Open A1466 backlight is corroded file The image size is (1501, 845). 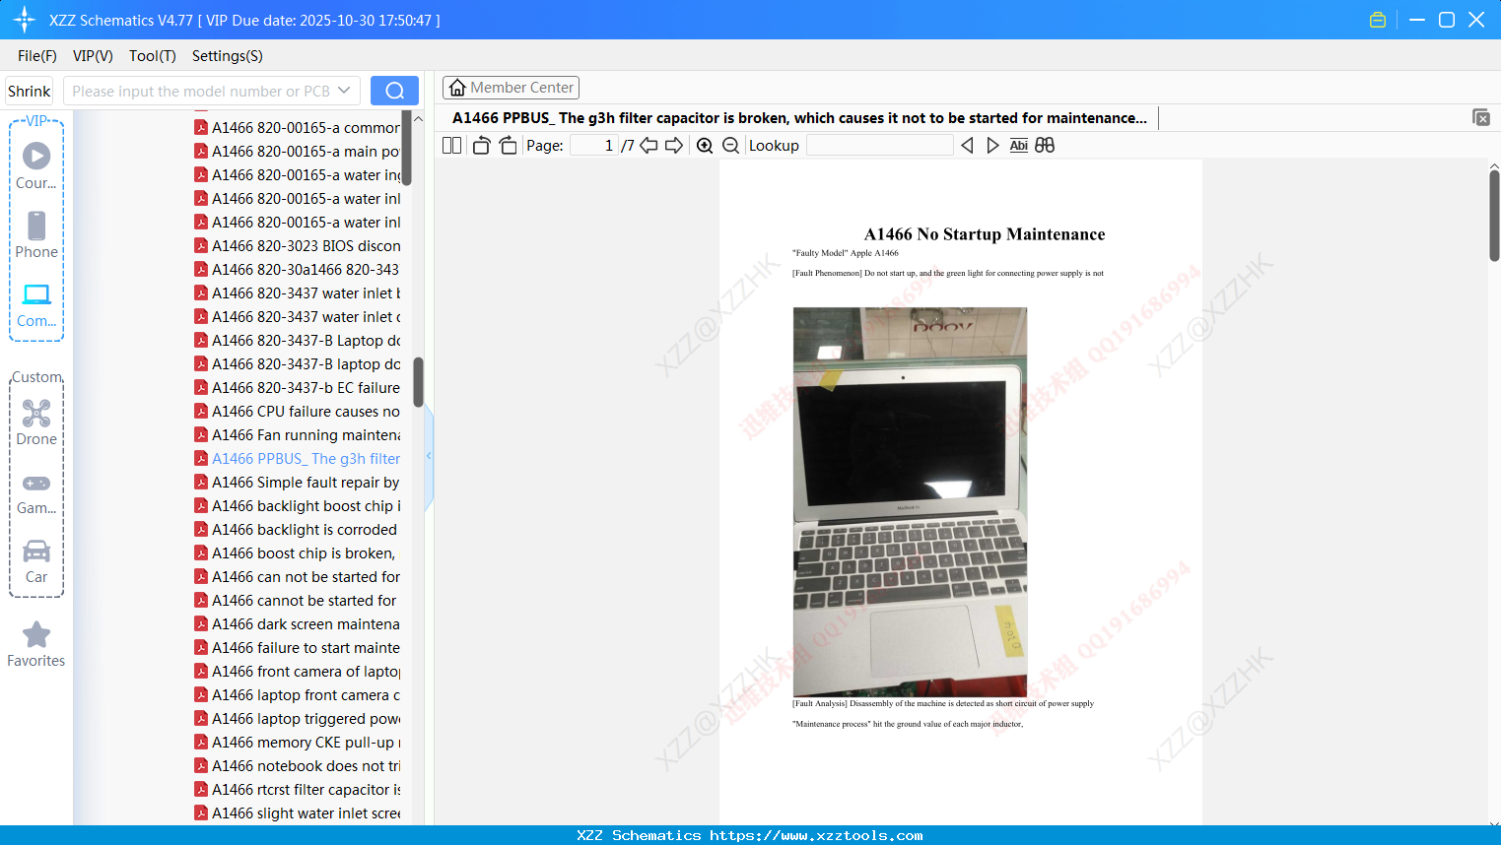click(x=298, y=530)
